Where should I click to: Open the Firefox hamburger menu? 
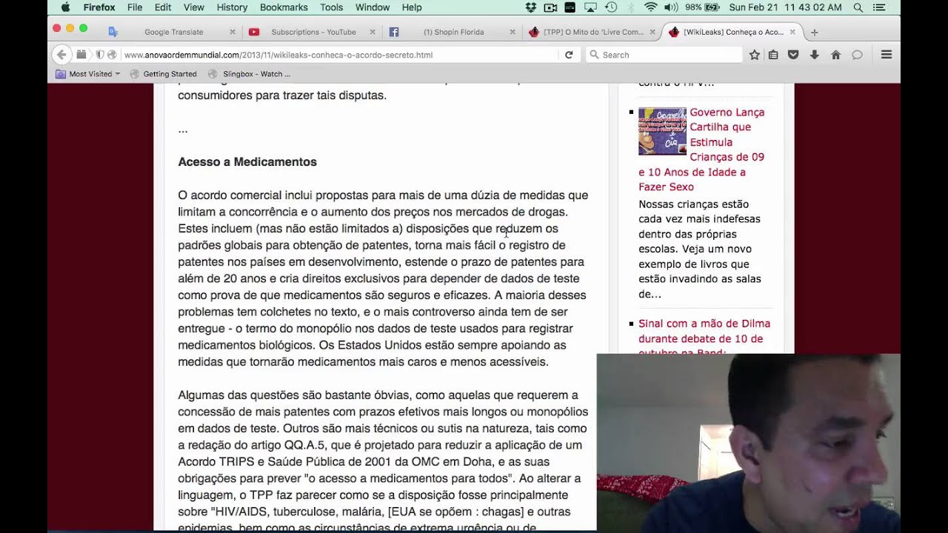[x=886, y=55]
